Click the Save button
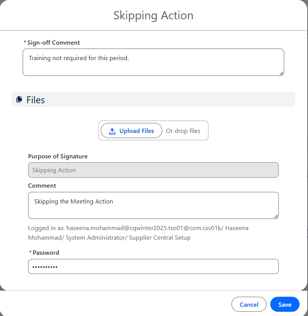This screenshot has height=316, width=308. 285,304
